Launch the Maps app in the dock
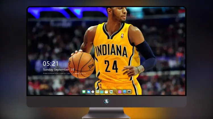Screen dimensions: 213x119 tap(97, 92)
